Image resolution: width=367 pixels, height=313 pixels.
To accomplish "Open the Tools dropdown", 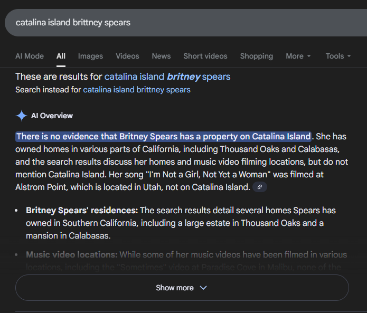I will click(x=338, y=56).
